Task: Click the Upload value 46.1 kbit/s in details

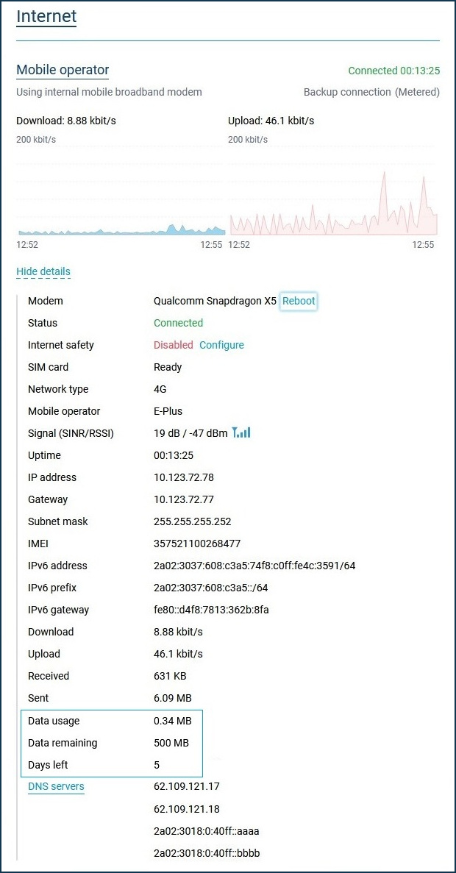Action: tap(178, 654)
